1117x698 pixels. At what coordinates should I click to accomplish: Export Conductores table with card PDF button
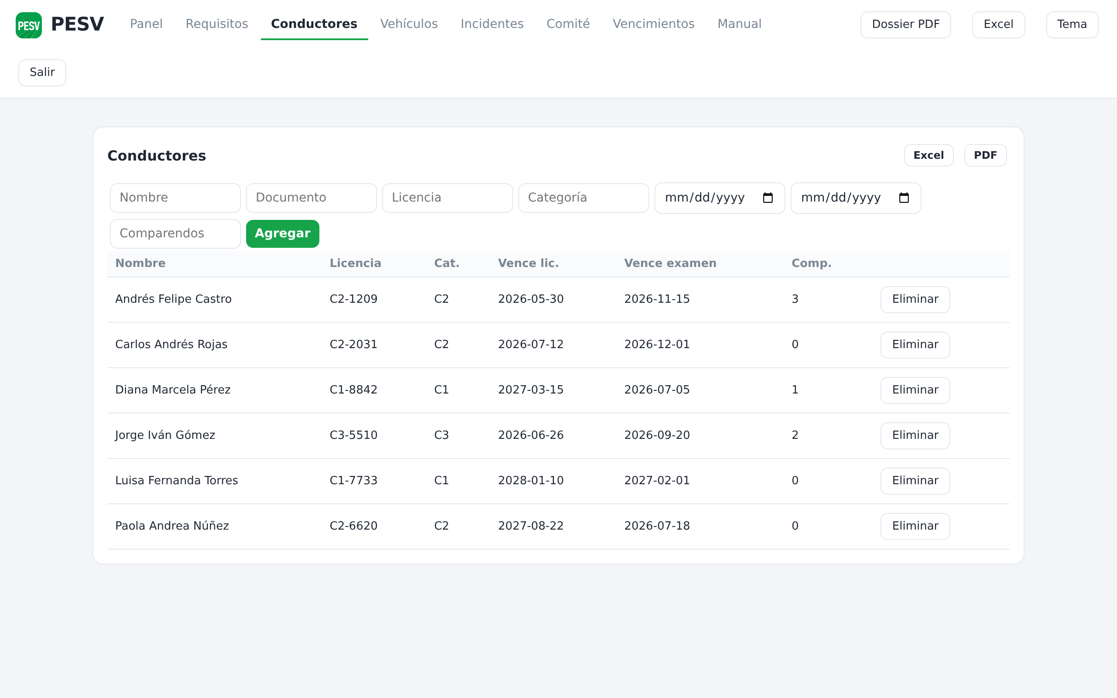point(985,155)
